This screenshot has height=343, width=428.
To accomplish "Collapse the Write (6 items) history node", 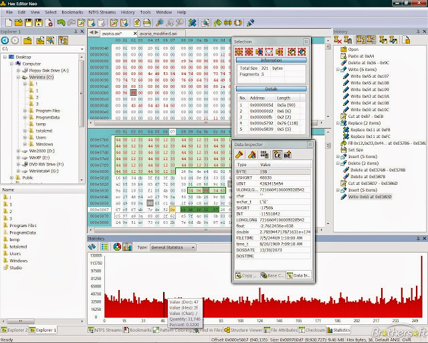I will [x=338, y=70].
